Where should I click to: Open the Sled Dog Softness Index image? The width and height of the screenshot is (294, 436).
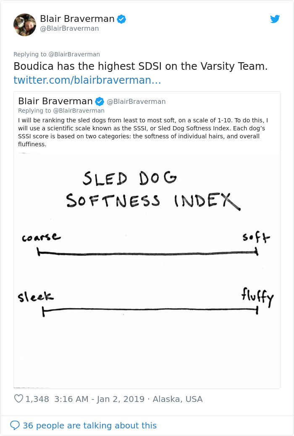tap(147, 269)
